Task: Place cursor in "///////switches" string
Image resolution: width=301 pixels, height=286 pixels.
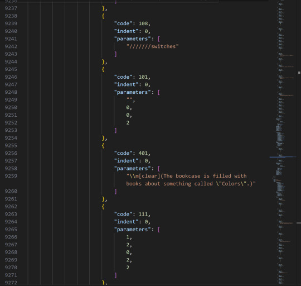Action: 152,46
